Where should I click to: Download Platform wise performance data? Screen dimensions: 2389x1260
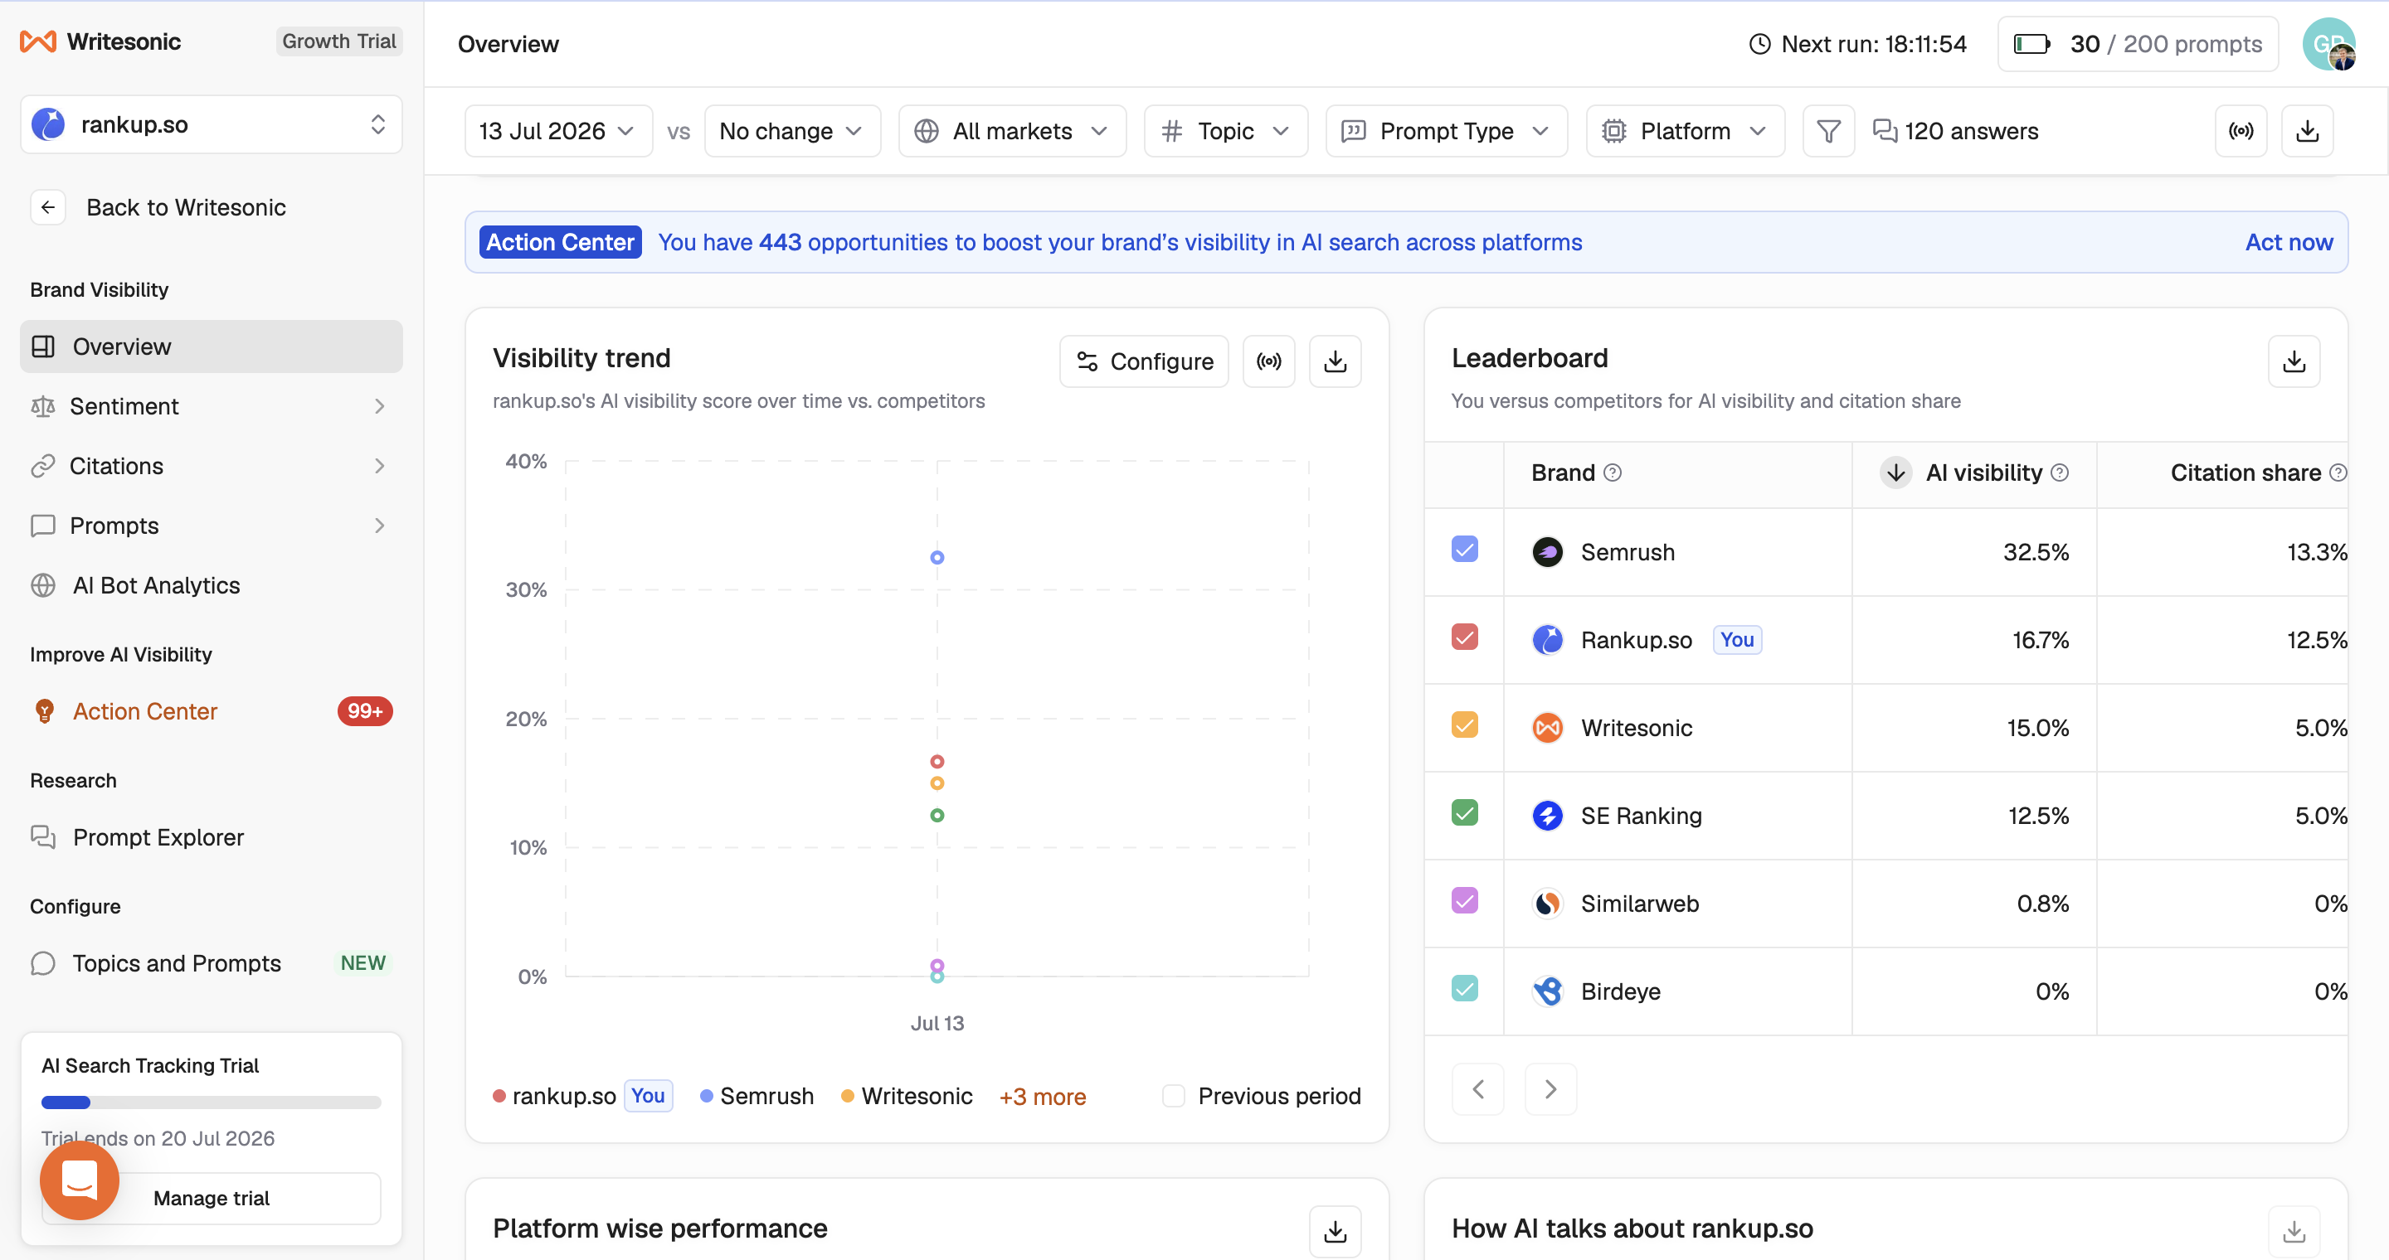(1336, 1231)
